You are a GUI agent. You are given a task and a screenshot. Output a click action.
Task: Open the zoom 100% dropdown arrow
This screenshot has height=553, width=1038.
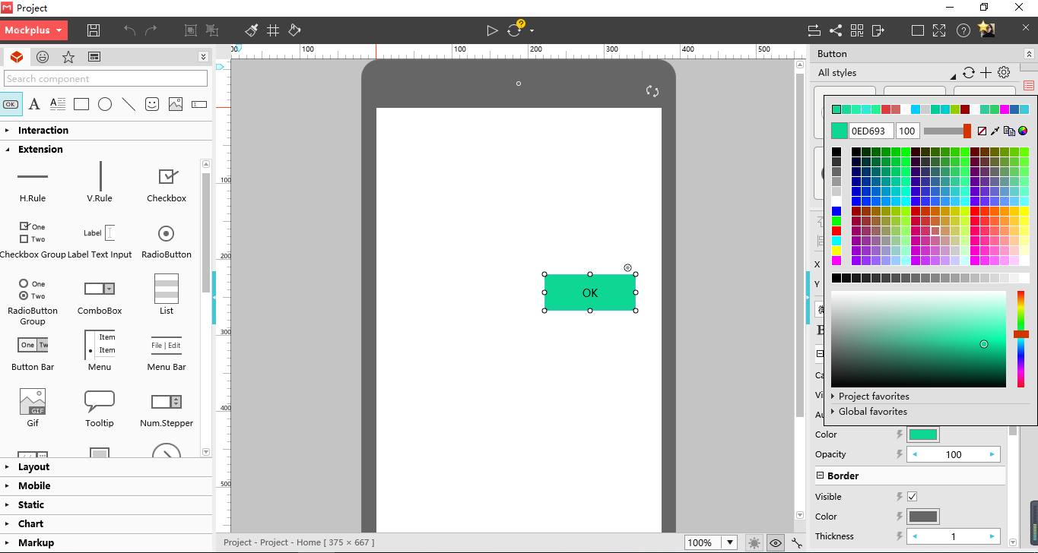(730, 542)
